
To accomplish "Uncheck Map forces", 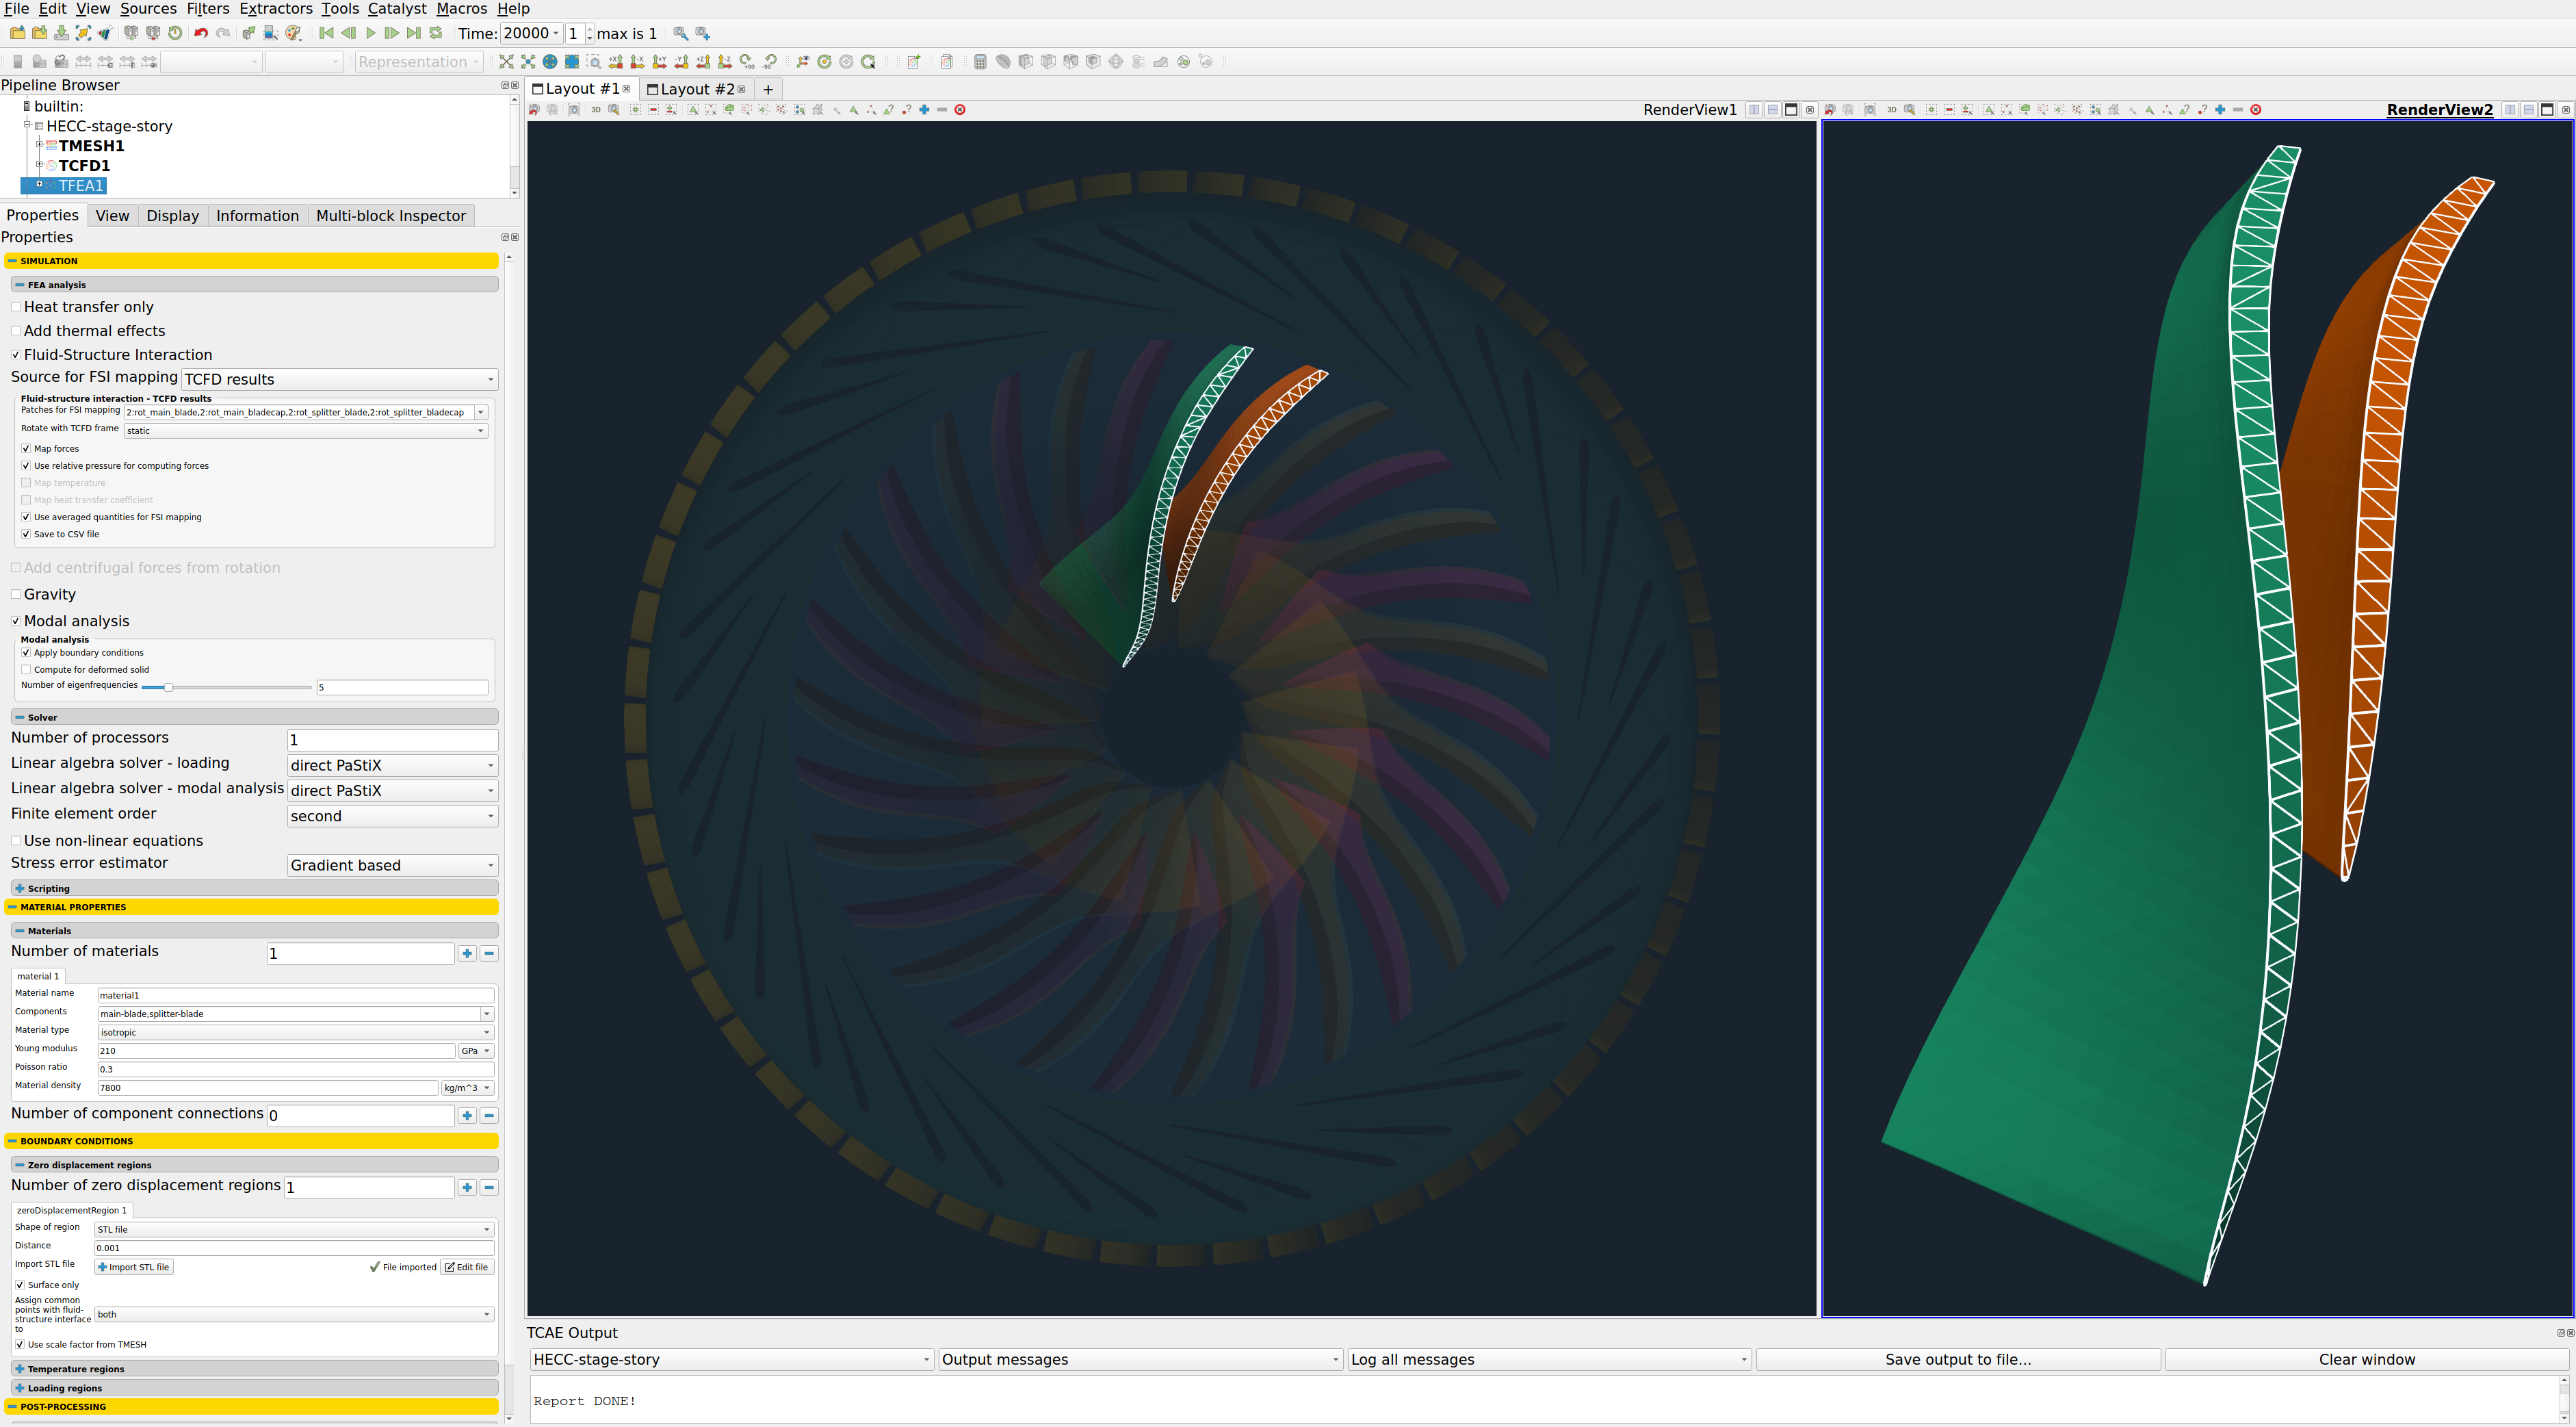I will [26, 449].
